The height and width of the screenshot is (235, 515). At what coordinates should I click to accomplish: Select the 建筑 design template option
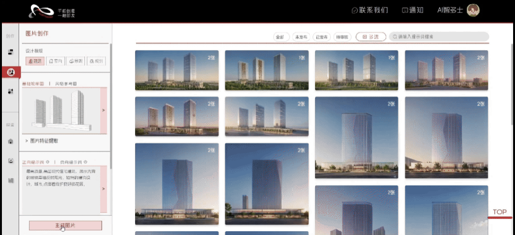36,61
